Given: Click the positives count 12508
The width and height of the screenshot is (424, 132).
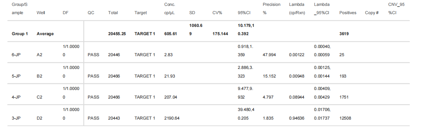Looking at the screenshot, I should (x=346, y=118).
